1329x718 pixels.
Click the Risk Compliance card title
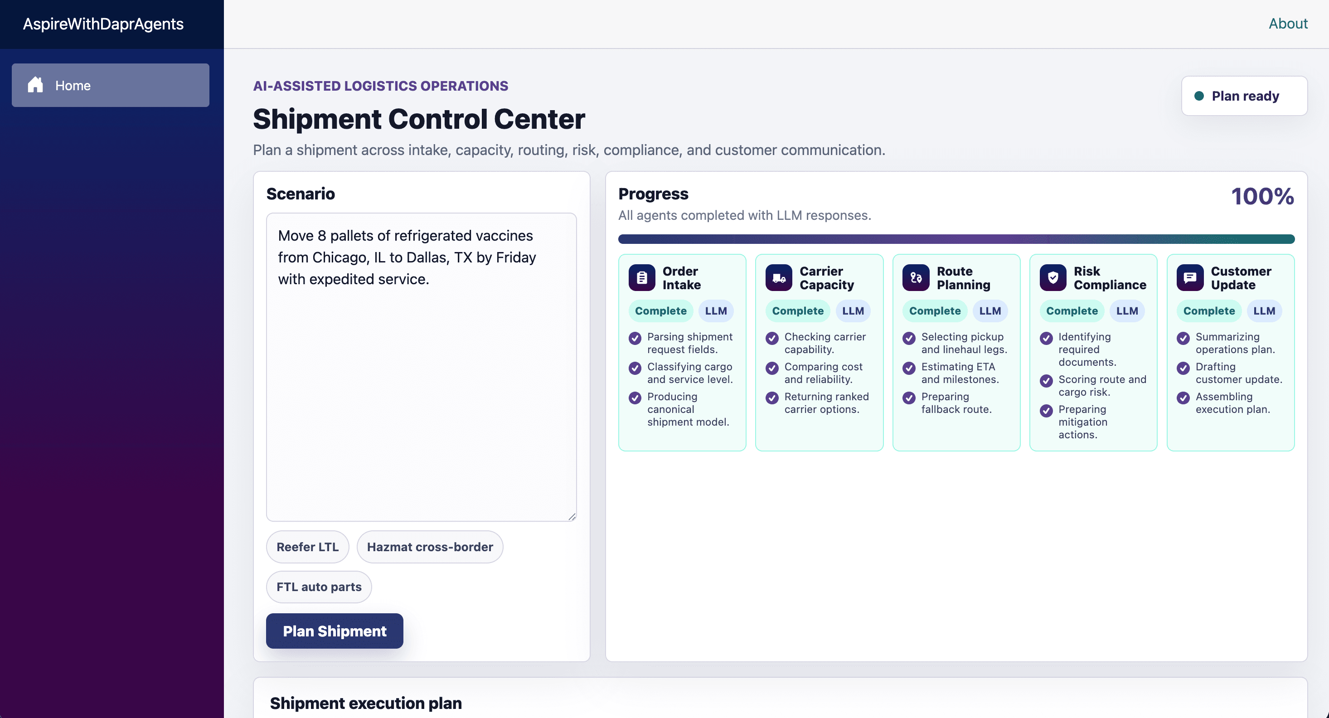pos(1110,278)
